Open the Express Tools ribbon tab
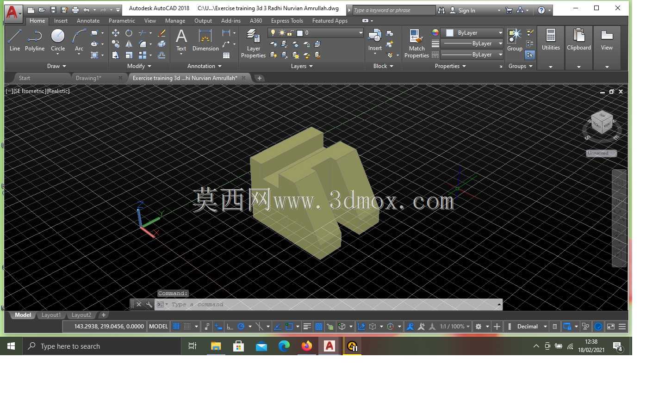646x401 pixels. pyautogui.click(x=287, y=21)
